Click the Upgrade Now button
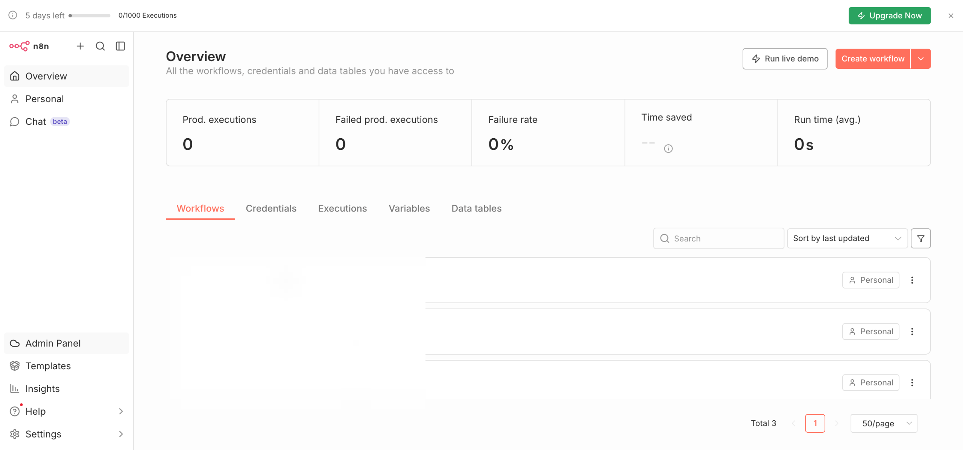The width and height of the screenshot is (963, 450). click(x=889, y=16)
